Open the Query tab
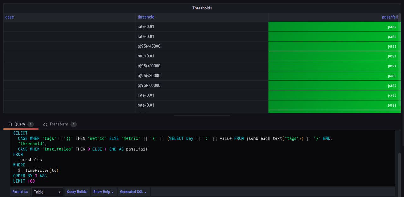404x197 pixels. pos(21,125)
